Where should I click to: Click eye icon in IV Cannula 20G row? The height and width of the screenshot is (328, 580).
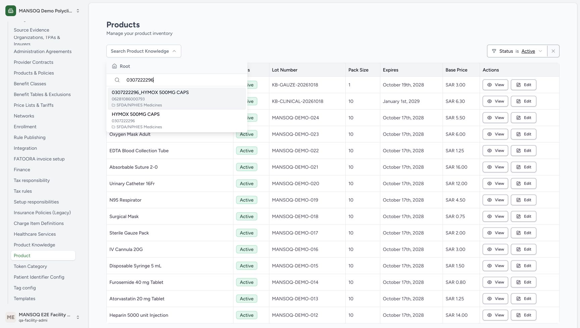(x=489, y=249)
